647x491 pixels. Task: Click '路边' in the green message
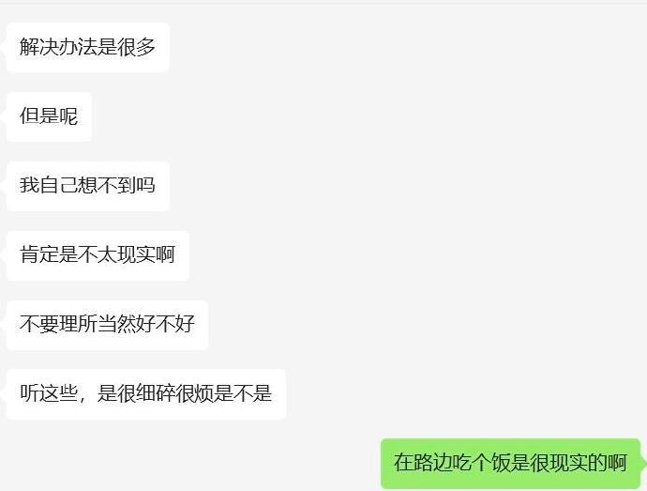click(x=433, y=463)
